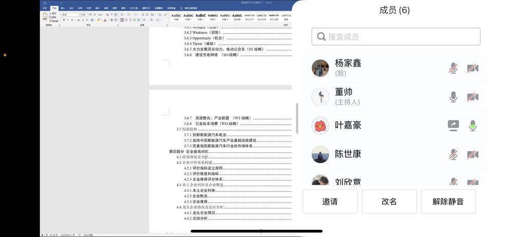The width and height of the screenshot is (513, 237).
Task: Click the muted microphone icon beside 杨家鑫
Action: coord(453,68)
